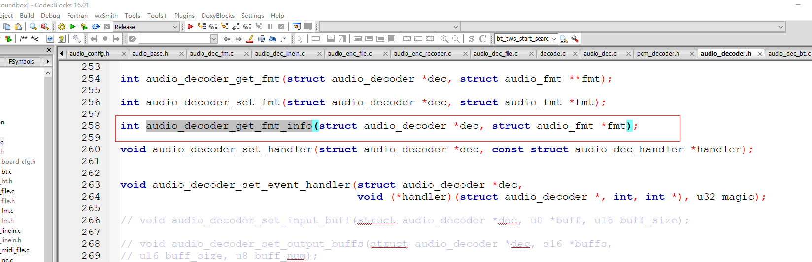Open the wxSmith menu
The image size is (812, 262).
click(x=106, y=16)
